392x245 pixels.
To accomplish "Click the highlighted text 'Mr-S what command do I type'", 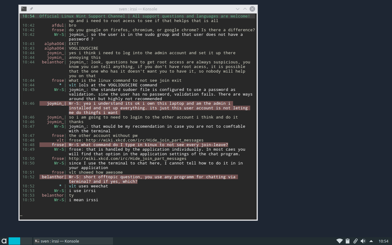I will click(x=102, y=145).
